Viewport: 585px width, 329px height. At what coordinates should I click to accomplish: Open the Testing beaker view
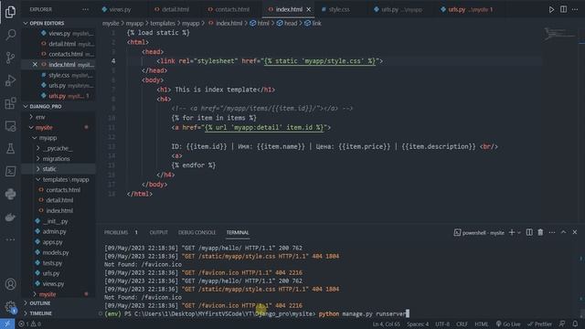(x=10, y=148)
